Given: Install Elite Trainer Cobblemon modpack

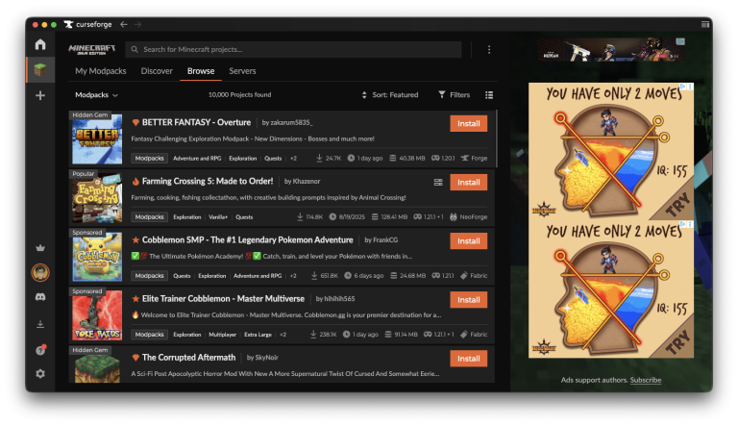Looking at the screenshot, I should pos(469,300).
